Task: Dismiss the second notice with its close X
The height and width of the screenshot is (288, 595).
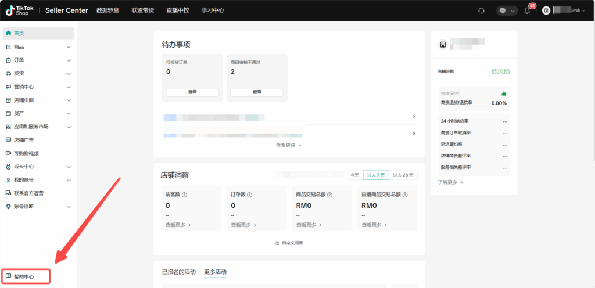Action: pyautogui.click(x=414, y=134)
